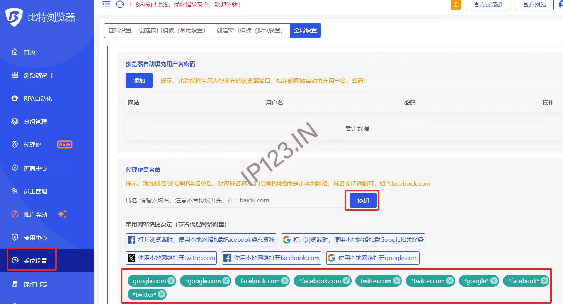The height and width of the screenshot is (304, 563).
Task: Click the location pin icon beside 代理IP
Action: (x=15, y=145)
